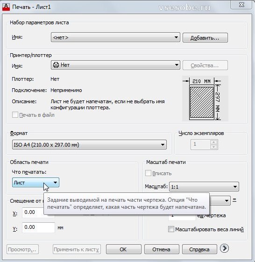Open the printer/plotter name dropdown

115,65
